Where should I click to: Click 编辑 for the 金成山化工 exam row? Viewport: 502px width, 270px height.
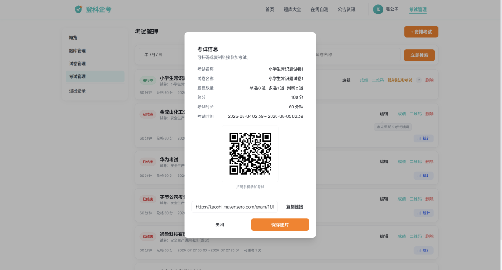pyautogui.click(x=384, y=114)
